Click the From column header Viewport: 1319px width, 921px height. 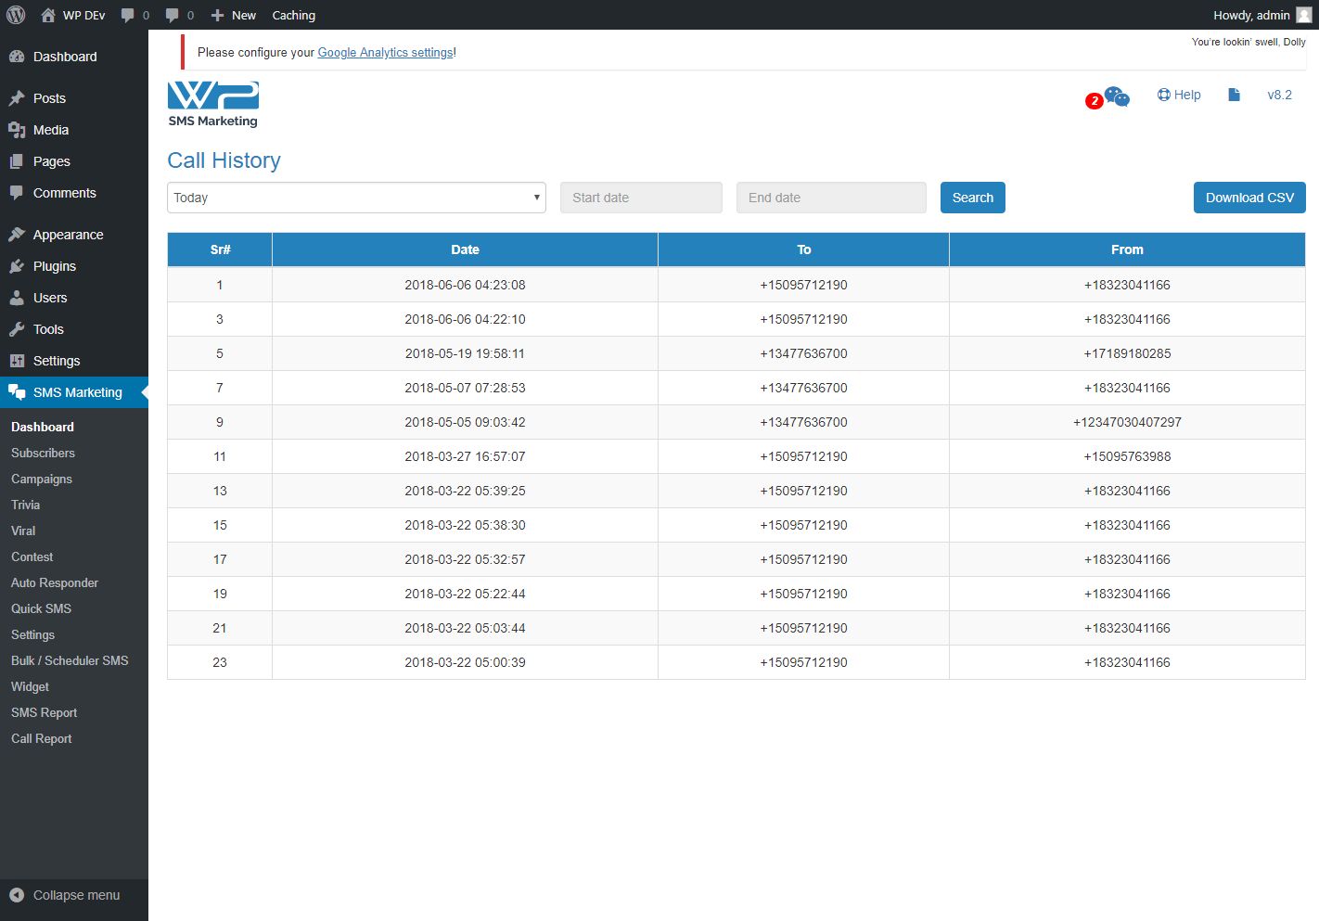click(1127, 249)
